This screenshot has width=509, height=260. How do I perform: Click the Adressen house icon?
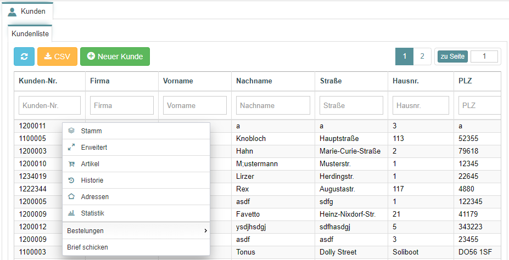71,197
